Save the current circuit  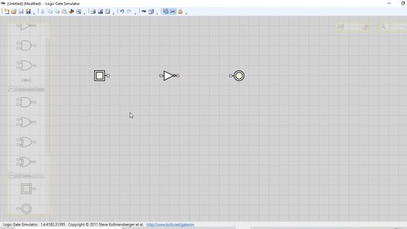coord(21,11)
